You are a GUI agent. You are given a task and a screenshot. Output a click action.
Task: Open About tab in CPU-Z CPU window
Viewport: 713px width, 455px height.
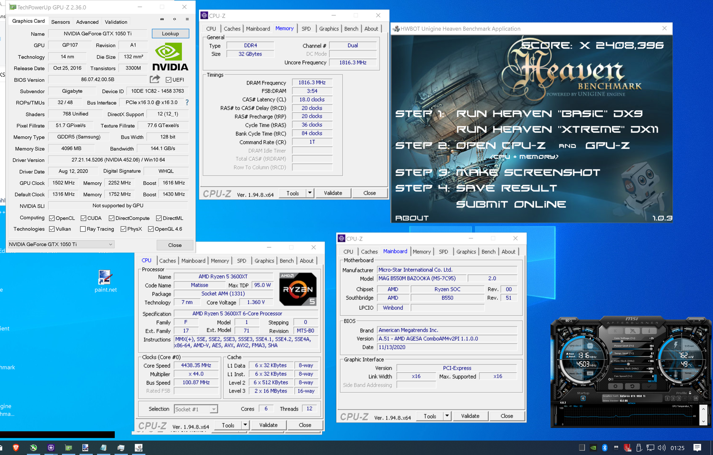coord(307,261)
